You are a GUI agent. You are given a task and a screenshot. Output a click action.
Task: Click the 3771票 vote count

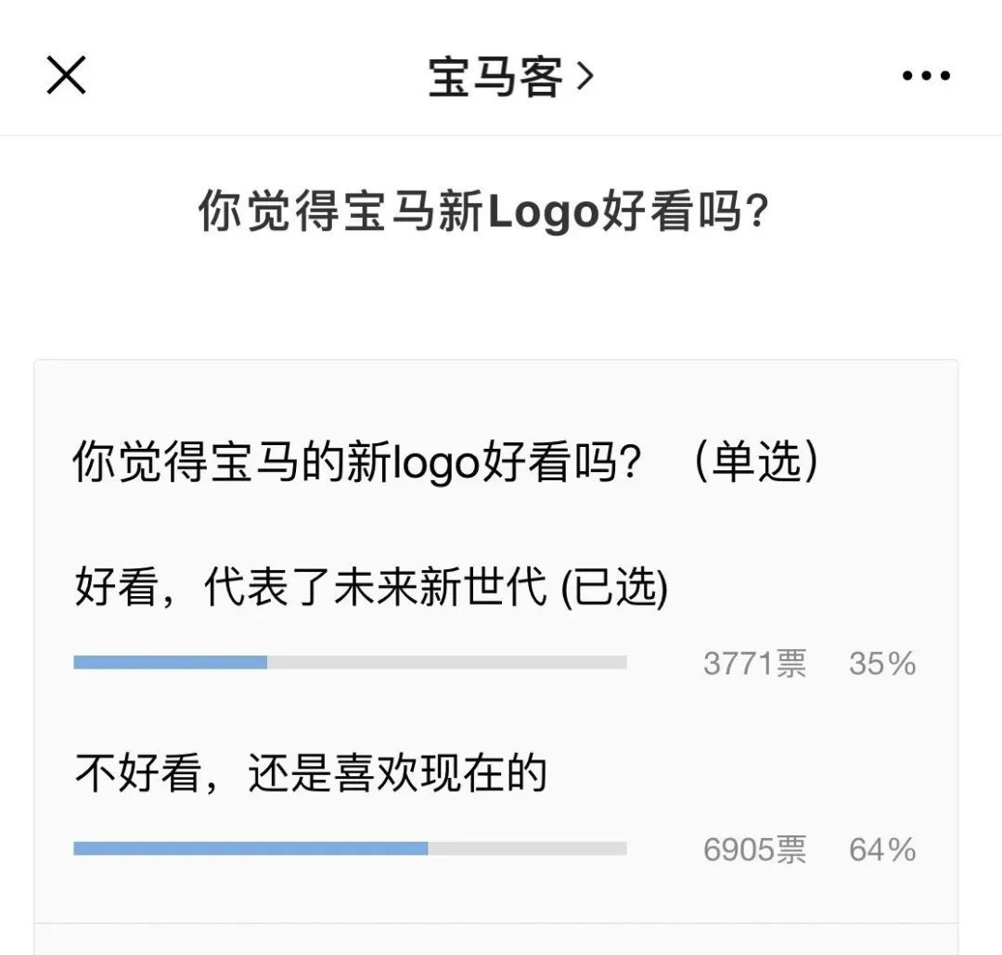[x=755, y=661]
